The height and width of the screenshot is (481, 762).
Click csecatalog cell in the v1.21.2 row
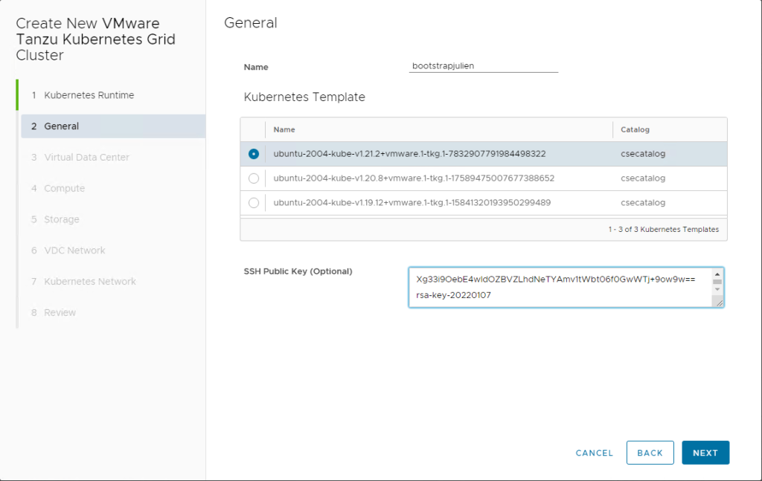point(643,154)
